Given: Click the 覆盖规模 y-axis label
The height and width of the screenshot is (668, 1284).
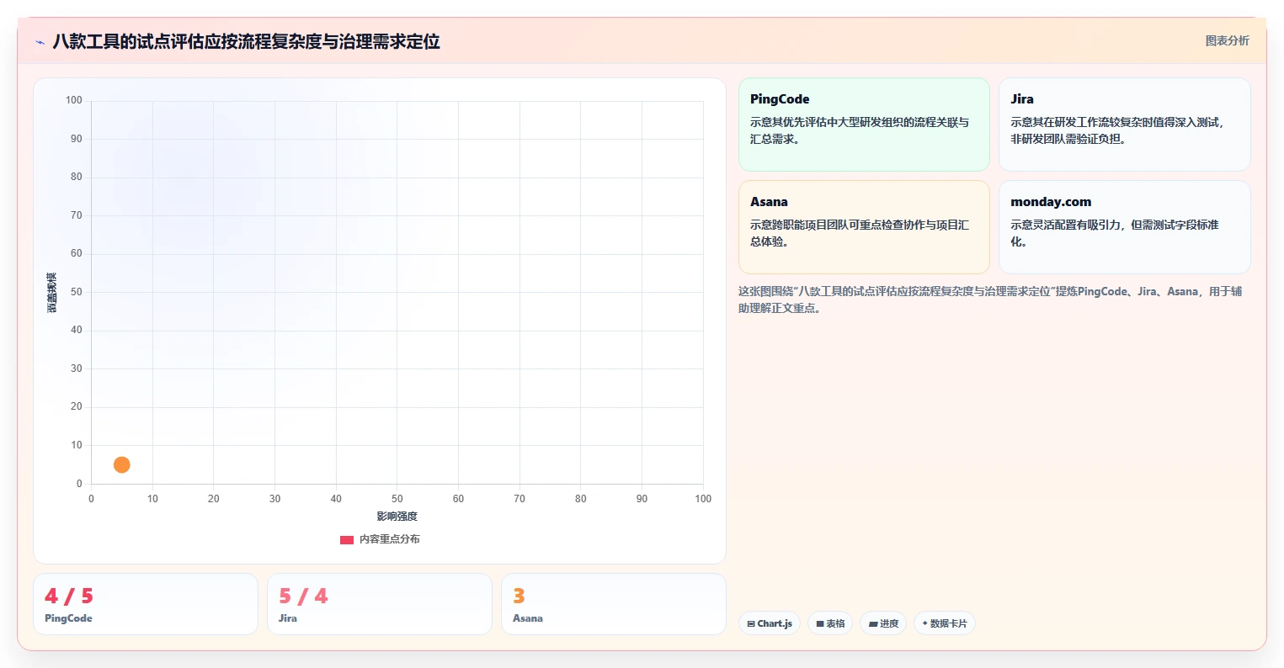Looking at the screenshot, I should coord(52,293).
